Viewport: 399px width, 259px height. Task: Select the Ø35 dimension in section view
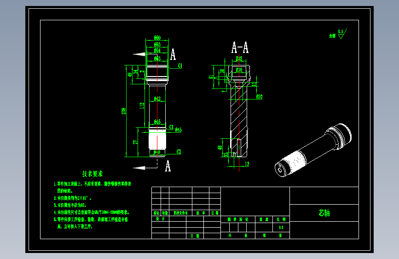[x=239, y=59]
